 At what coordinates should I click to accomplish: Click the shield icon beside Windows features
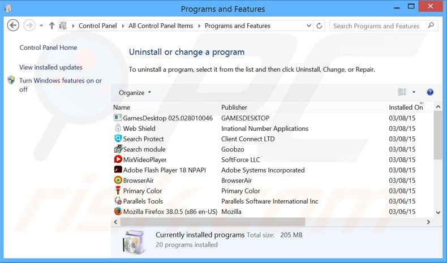11,80
